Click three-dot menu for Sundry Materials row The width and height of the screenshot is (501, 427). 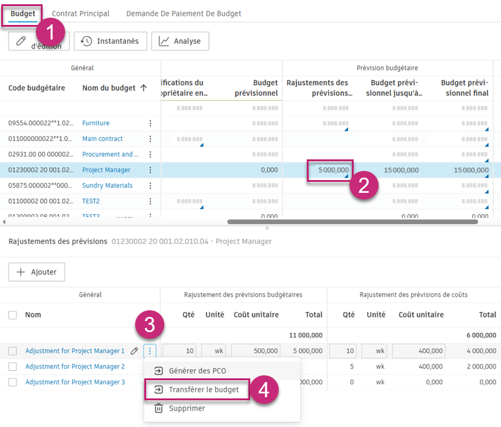[150, 186]
